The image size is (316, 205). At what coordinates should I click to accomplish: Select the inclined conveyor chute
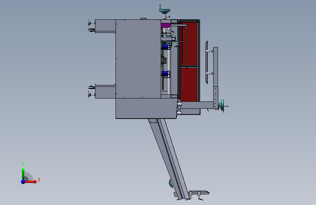click(169, 158)
